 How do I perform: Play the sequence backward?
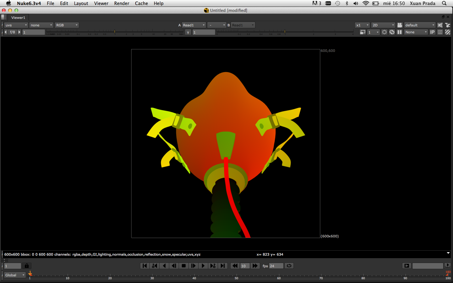click(x=164, y=266)
